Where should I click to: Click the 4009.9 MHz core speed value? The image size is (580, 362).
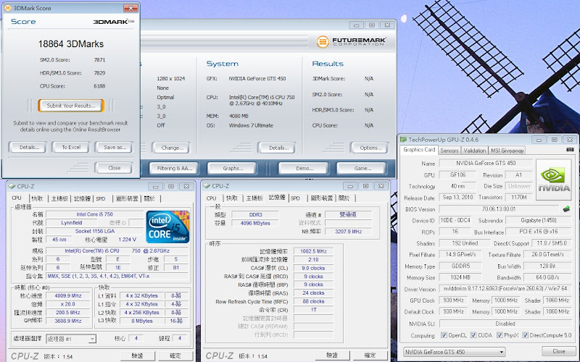click(67, 295)
